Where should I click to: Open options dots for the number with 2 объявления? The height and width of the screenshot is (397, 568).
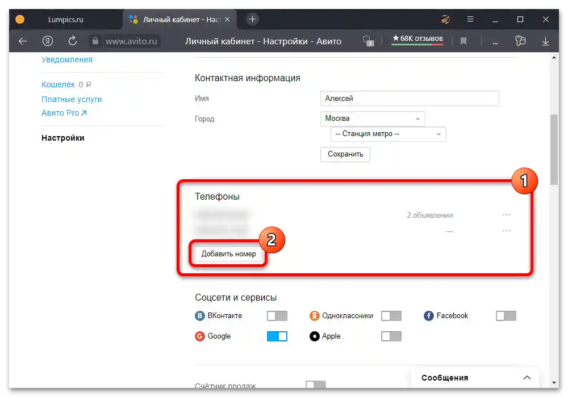pyautogui.click(x=507, y=215)
